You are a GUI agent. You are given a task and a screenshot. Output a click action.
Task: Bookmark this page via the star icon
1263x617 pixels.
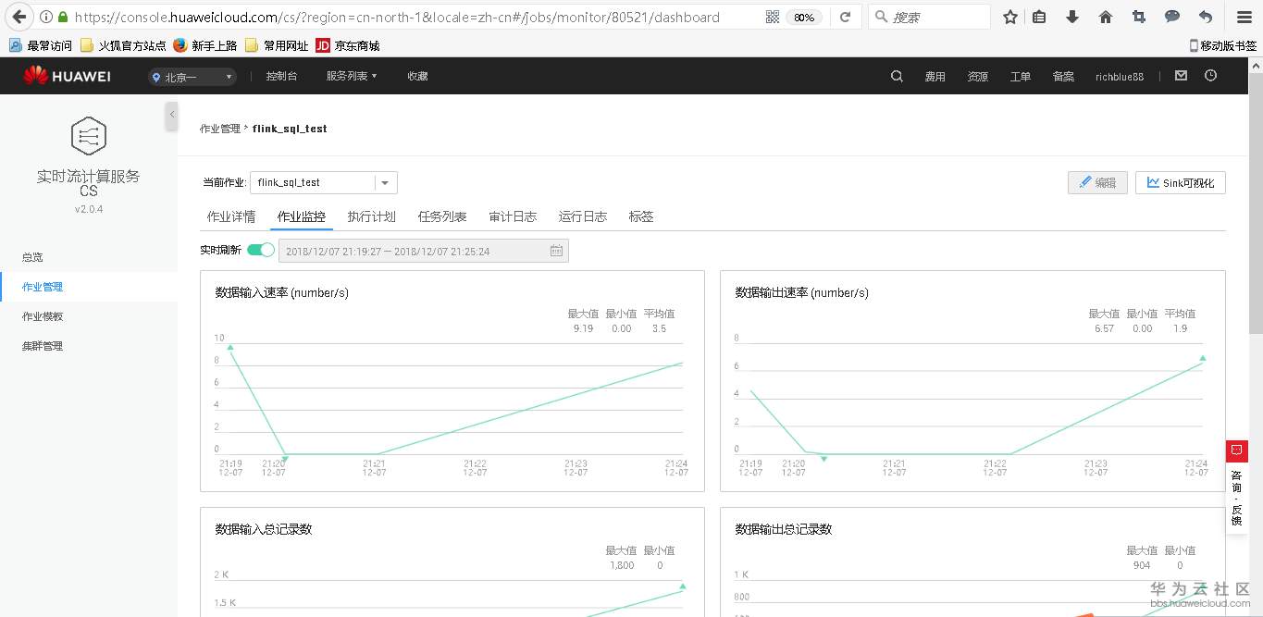[1010, 16]
